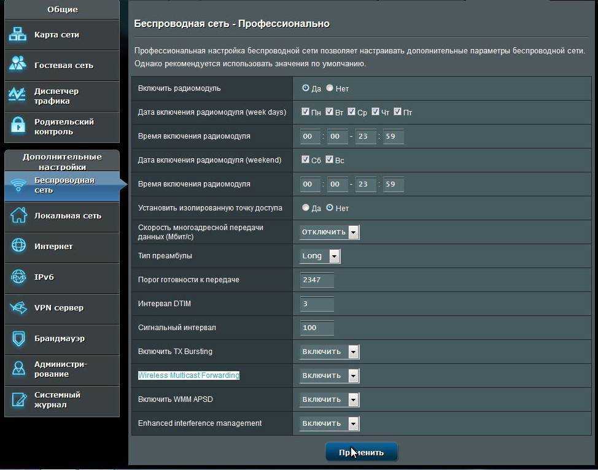Open Wireless Multicast Forwarding dropdown

pyautogui.click(x=330, y=376)
